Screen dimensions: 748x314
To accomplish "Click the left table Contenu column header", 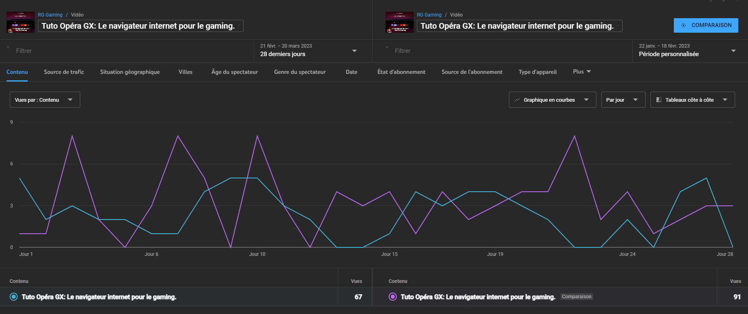I will coord(19,281).
